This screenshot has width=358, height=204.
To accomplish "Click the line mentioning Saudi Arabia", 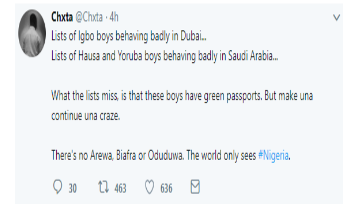I will [x=165, y=57].
